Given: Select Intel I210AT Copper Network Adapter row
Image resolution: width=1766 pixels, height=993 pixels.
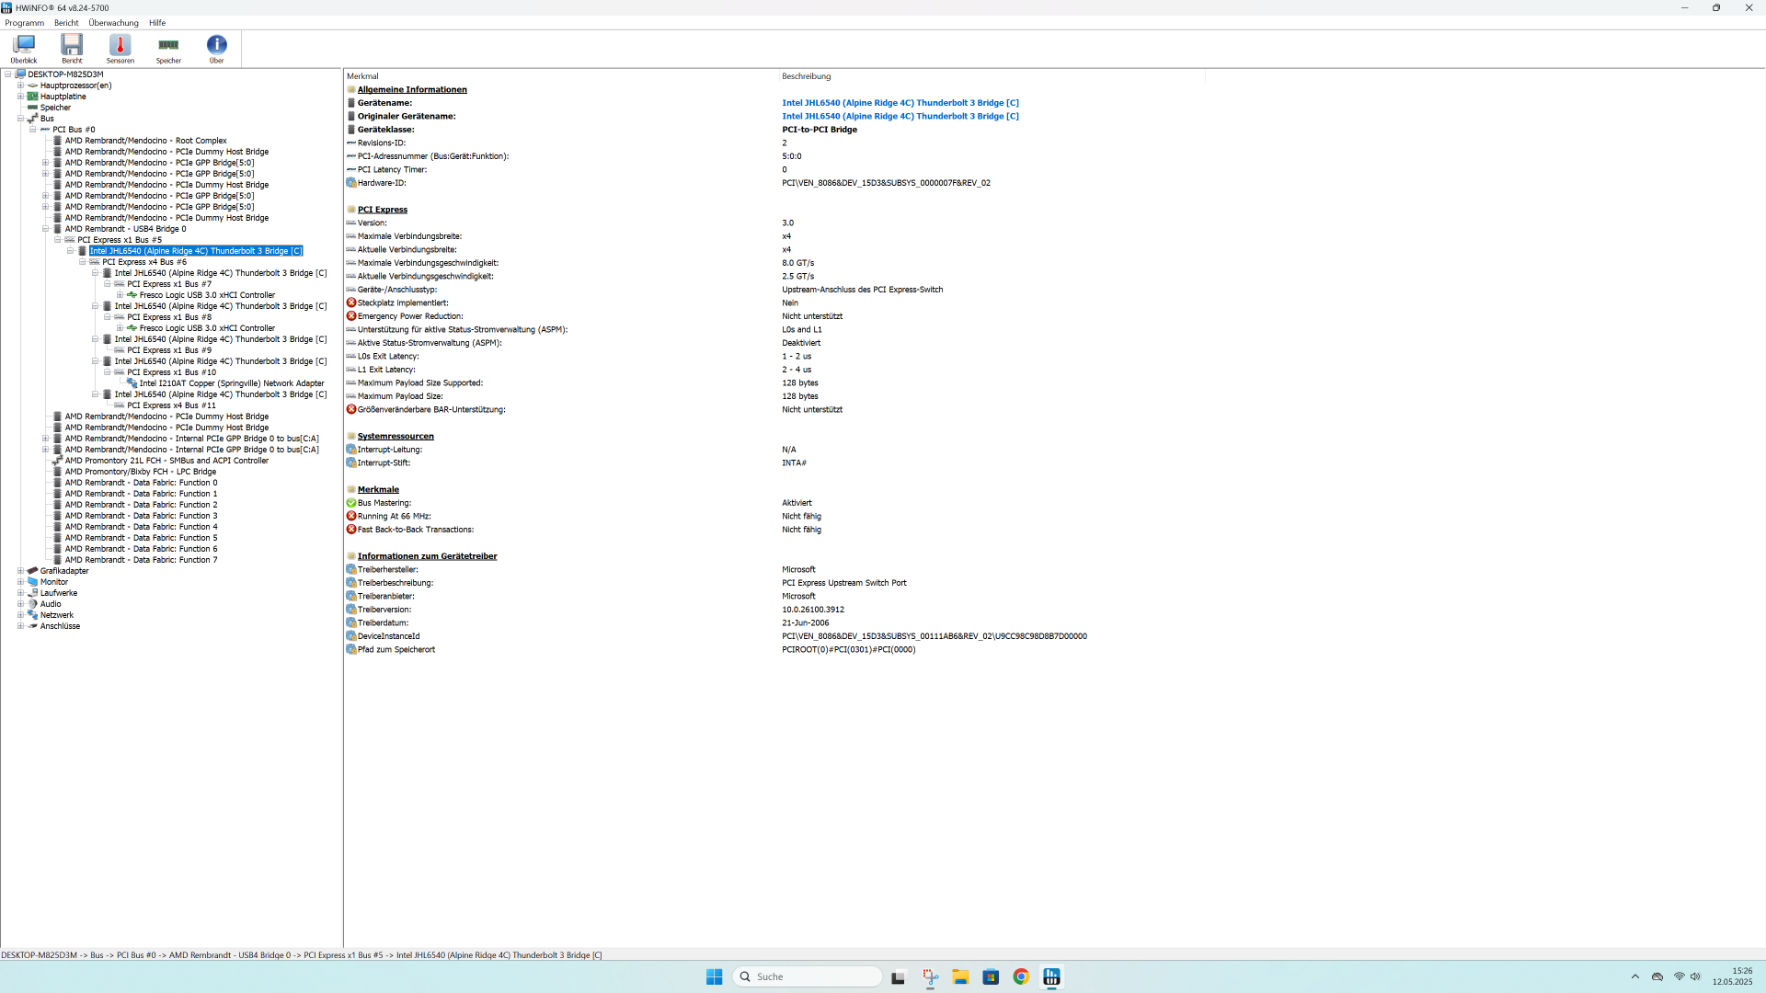Looking at the screenshot, I should tap(232, 383).
